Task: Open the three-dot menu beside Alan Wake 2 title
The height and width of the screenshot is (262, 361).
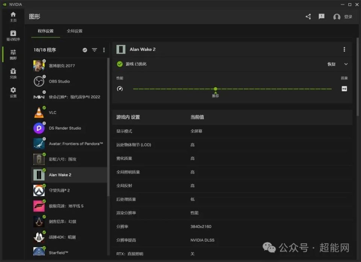Action: [344, 49]
